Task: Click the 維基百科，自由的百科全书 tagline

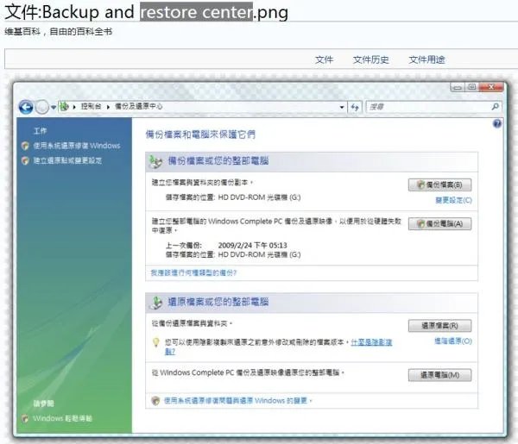Action: pyautogui.click(x=59, y=32)
